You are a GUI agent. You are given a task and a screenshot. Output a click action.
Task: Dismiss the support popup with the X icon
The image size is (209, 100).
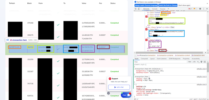click(108, 93)
